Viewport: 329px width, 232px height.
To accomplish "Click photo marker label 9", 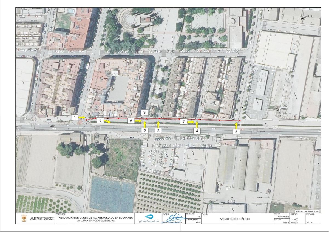I will (145, 112).
